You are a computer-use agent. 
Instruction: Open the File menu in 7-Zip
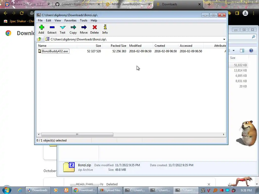coord(40,20)
